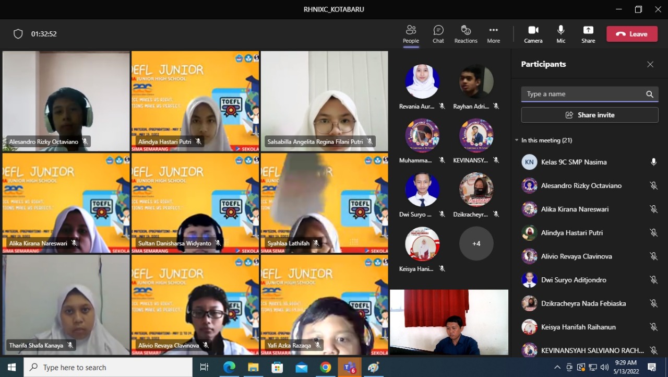
Task: Click the Leave meeting button
Action: (631, 34)
